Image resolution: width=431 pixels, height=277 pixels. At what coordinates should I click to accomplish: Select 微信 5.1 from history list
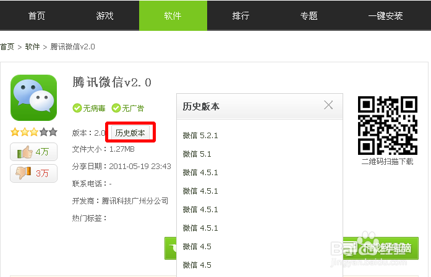197,154
